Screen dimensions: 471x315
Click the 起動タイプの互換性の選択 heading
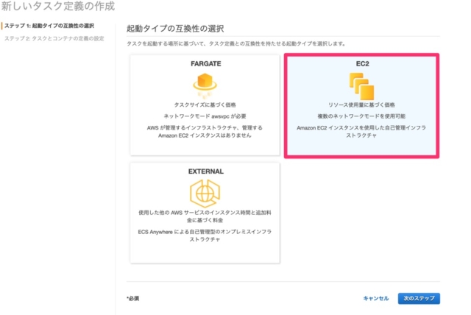pos(175,29)
